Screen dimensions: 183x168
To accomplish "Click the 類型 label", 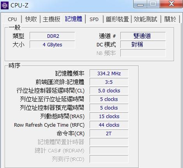I will tap(18, 36).
